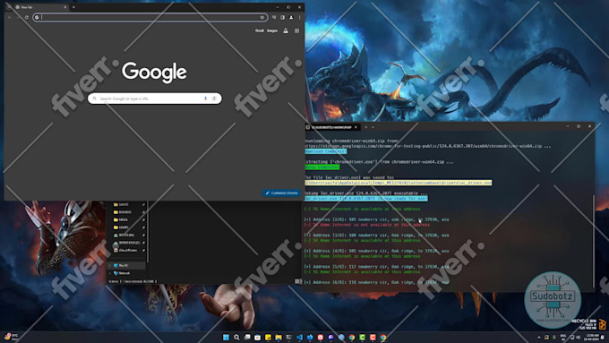The width and height of the screenshot is (609, 343).
Task: Click Customize Chrome button
Action: coord(281,193)
